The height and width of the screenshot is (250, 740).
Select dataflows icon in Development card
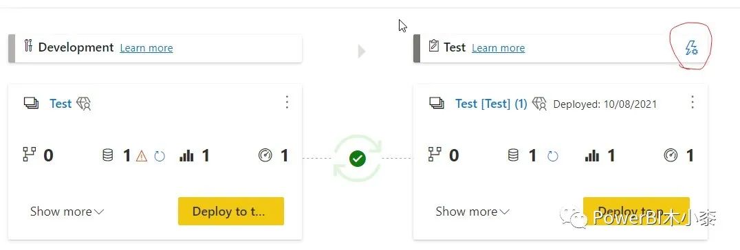tap(30, 155)
